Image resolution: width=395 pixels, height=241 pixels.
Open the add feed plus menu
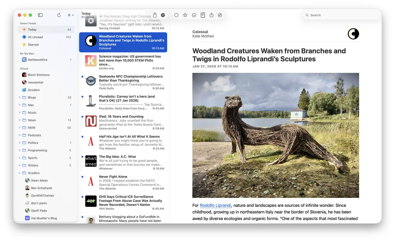coord(70,15)
